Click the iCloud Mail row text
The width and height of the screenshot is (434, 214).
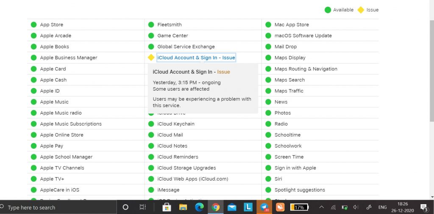[x=170, y=135]
